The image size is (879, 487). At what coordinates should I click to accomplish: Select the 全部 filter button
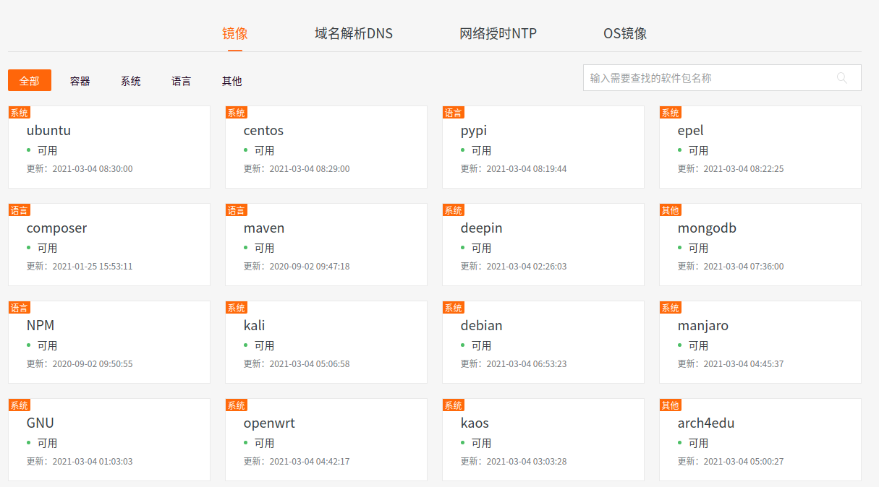(x=30, y=80)
